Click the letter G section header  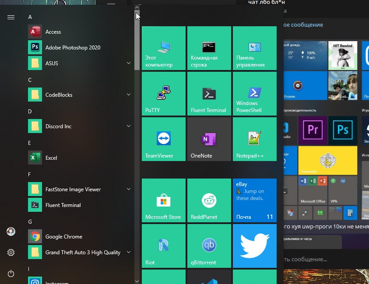[x=30, y=222]
